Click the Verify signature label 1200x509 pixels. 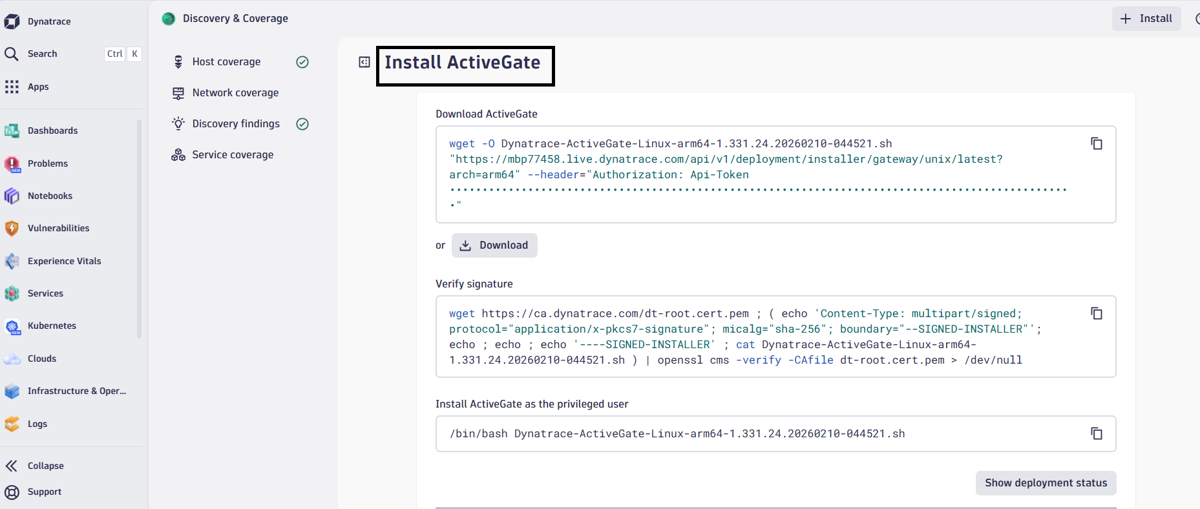click(474, 284)
